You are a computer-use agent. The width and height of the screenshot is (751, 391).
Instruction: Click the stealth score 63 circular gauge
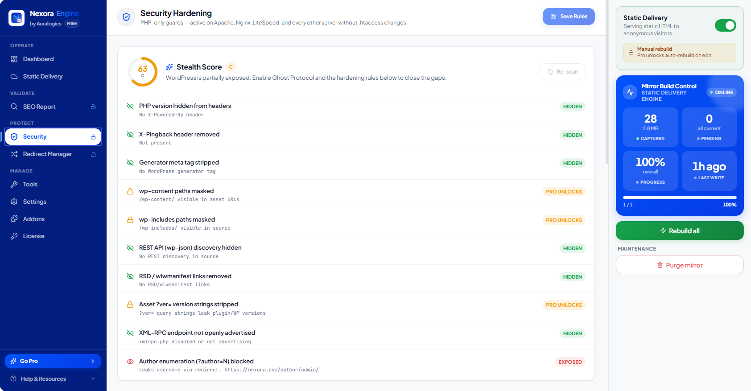pos(143,72)
